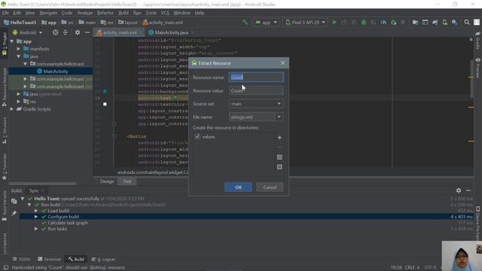Open the Source set dropdown
The height and width of the screenshot is (271, 482).
click(x=256, y=104)
